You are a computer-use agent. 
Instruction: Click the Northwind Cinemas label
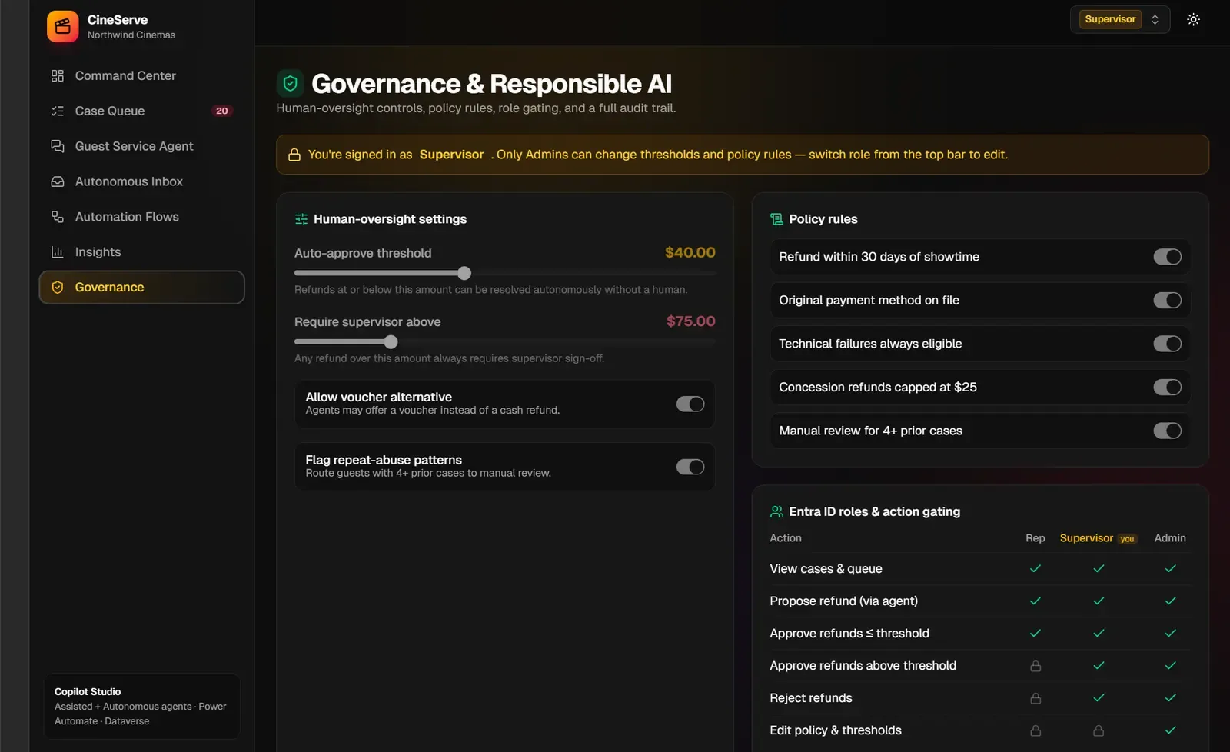(x=131, y=35)
